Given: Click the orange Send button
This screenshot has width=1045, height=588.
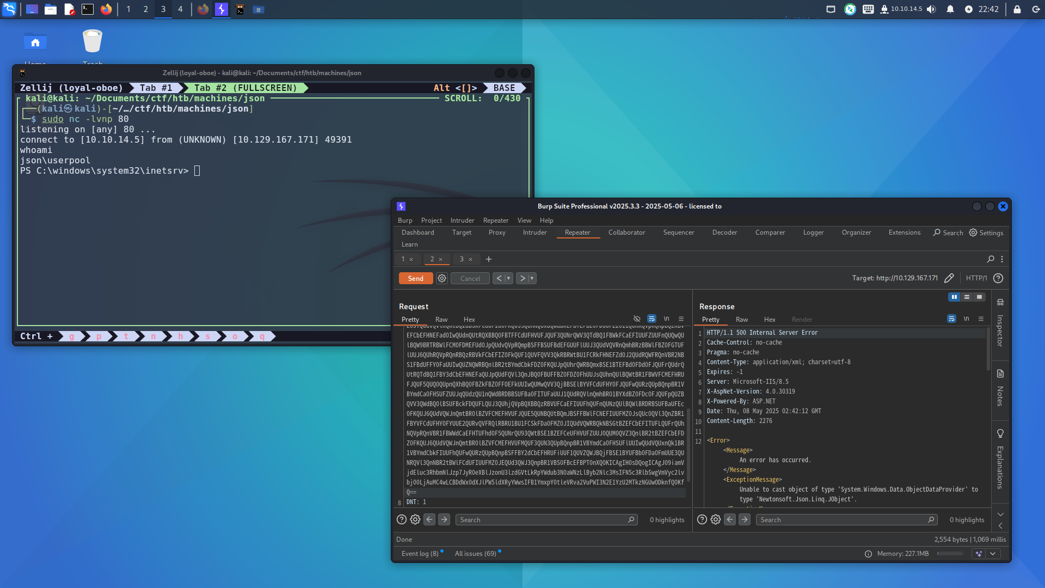Looking at the screenshot, I should coord(415,278).
